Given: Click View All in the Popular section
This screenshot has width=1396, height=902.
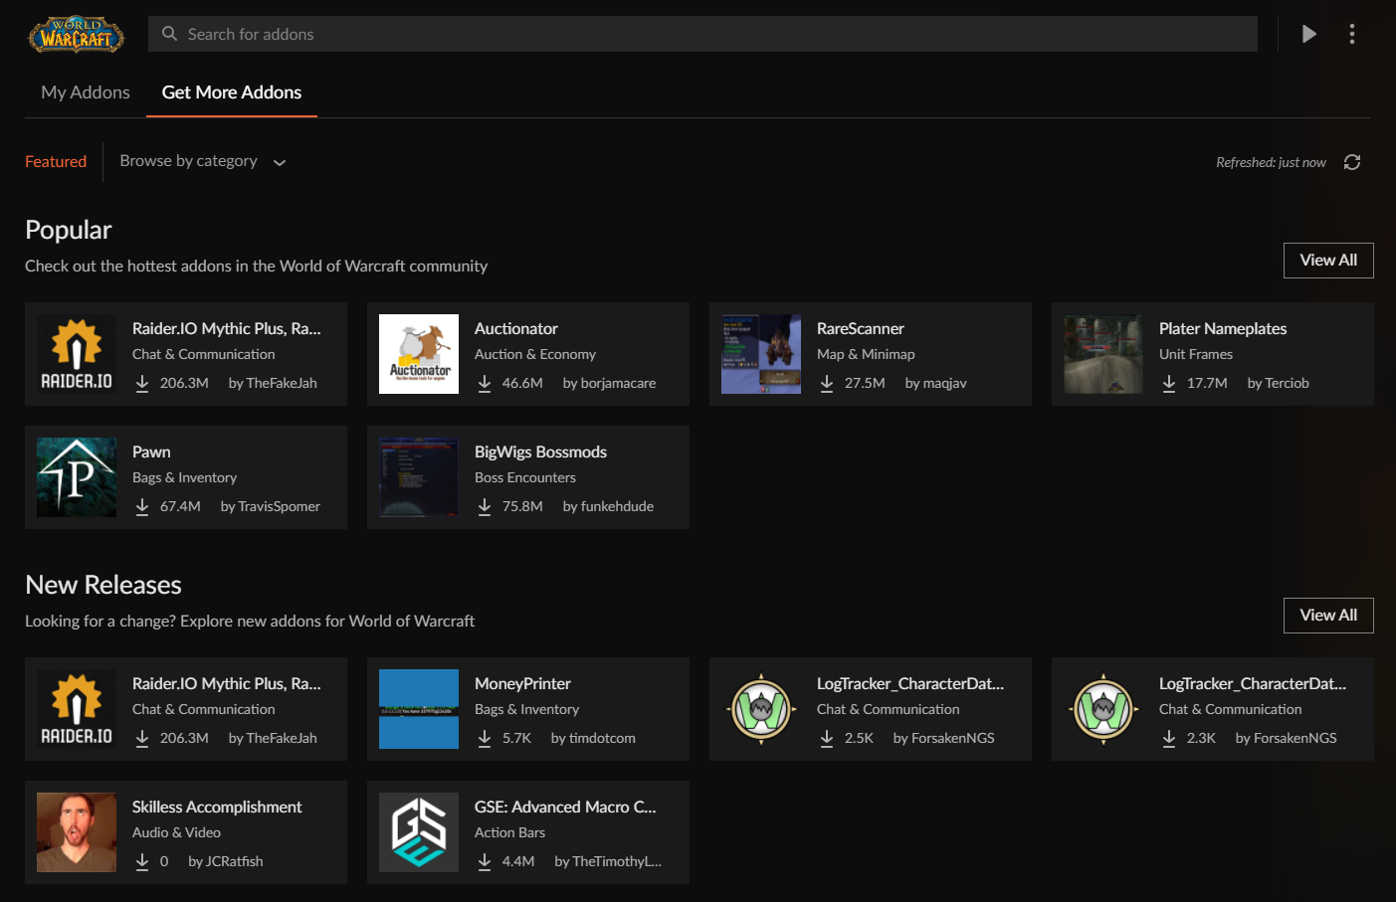Looking at the screenshot, I should [1328, 260].
